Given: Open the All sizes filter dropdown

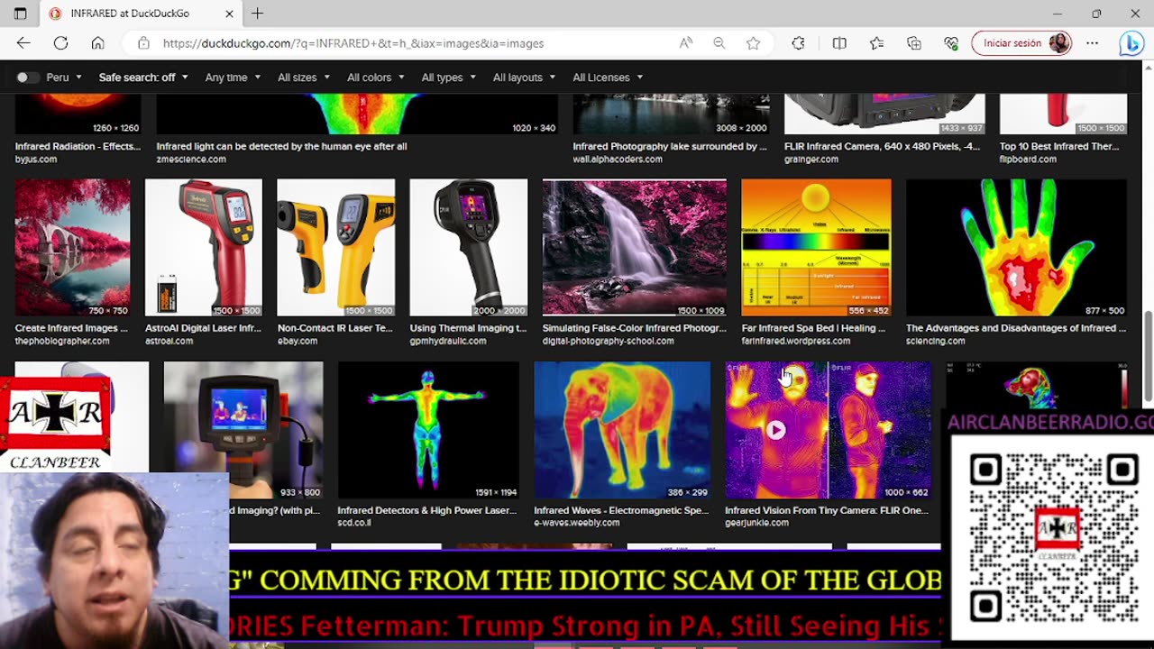Looking at the screenshot, I should coord(304,78).
